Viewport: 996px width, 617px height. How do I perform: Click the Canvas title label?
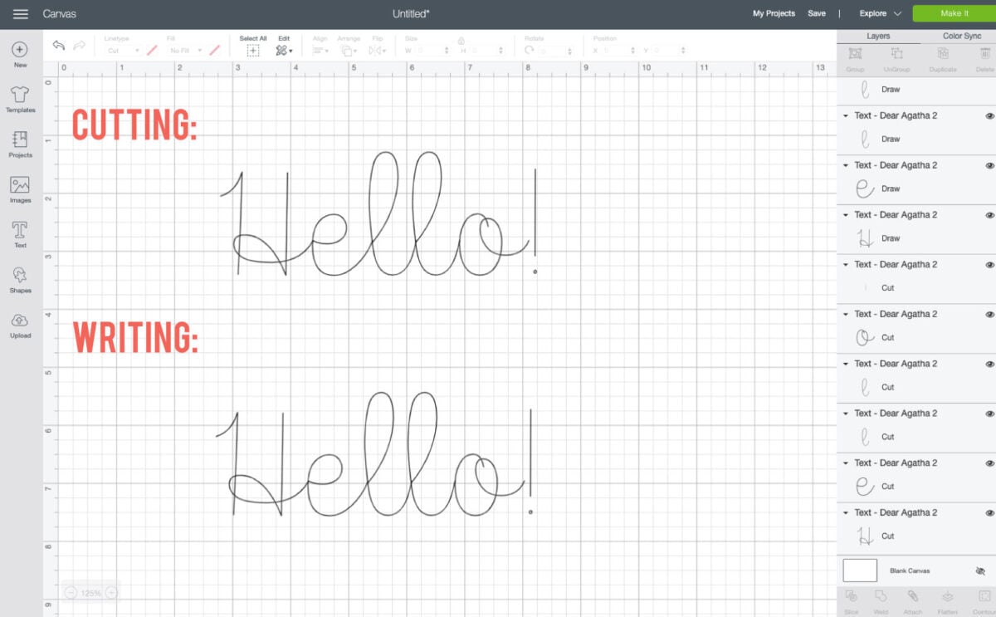[60, 14]
